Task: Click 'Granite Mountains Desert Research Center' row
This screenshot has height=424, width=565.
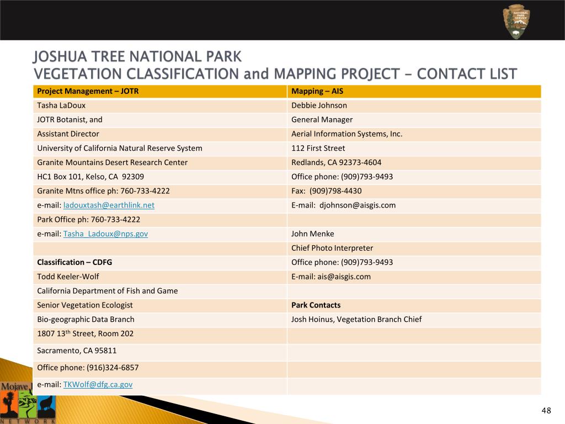Action: coord(160,163)
